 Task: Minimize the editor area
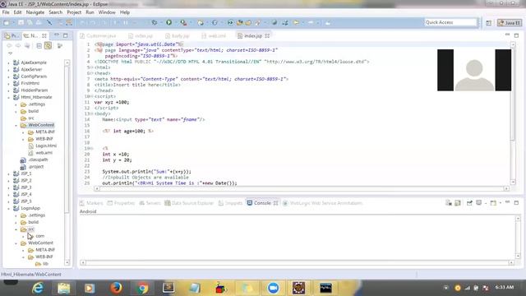tap(507, 35)
